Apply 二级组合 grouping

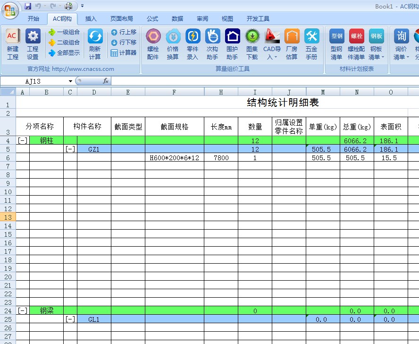(64, 43)
